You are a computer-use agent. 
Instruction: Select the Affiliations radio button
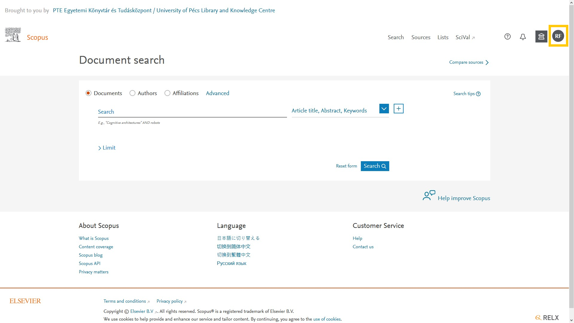pyautogui.click(x=167, y=93)
